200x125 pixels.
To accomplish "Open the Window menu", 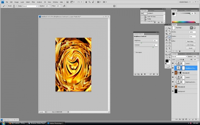I will point(55,2).
